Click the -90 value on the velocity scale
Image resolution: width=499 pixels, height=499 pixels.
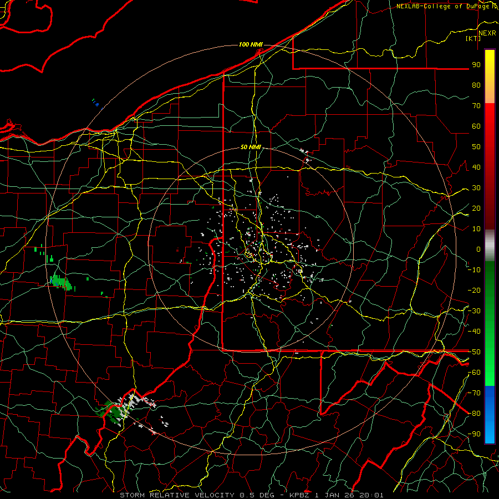pyautogui.click(x=474, y=434)
